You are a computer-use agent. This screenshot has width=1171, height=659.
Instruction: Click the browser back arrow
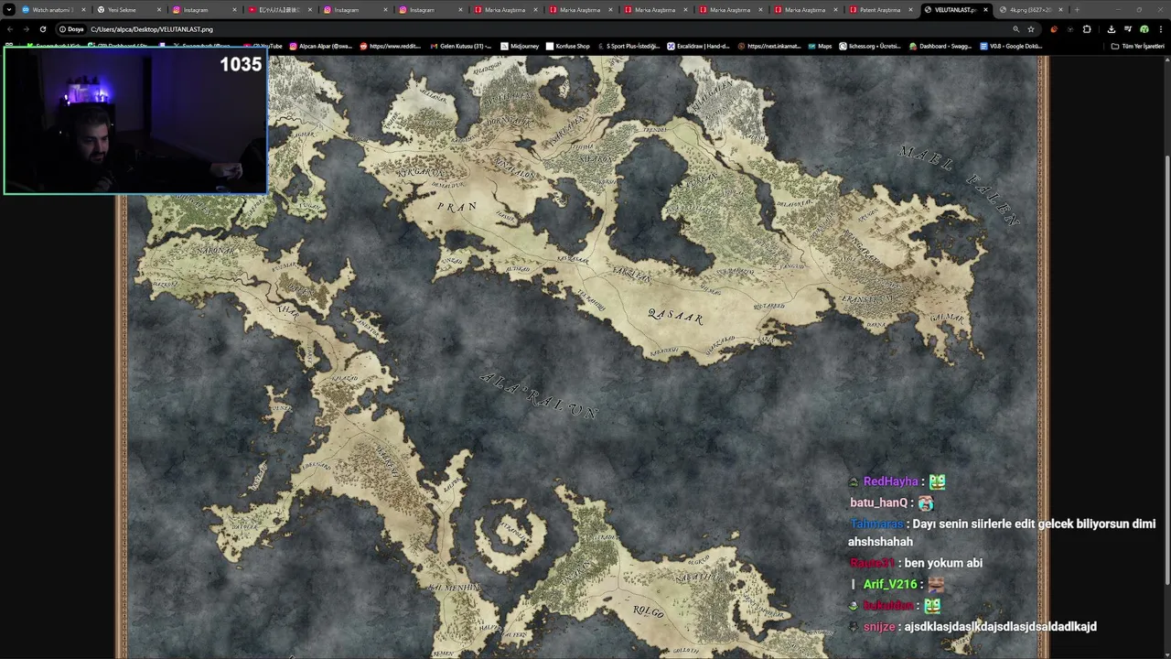pos(9,29)
